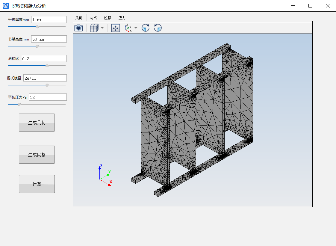The height and width of the screenshot is (246, 336).
Task: Switch to the 几何 tab
Action: click(79, 18)
